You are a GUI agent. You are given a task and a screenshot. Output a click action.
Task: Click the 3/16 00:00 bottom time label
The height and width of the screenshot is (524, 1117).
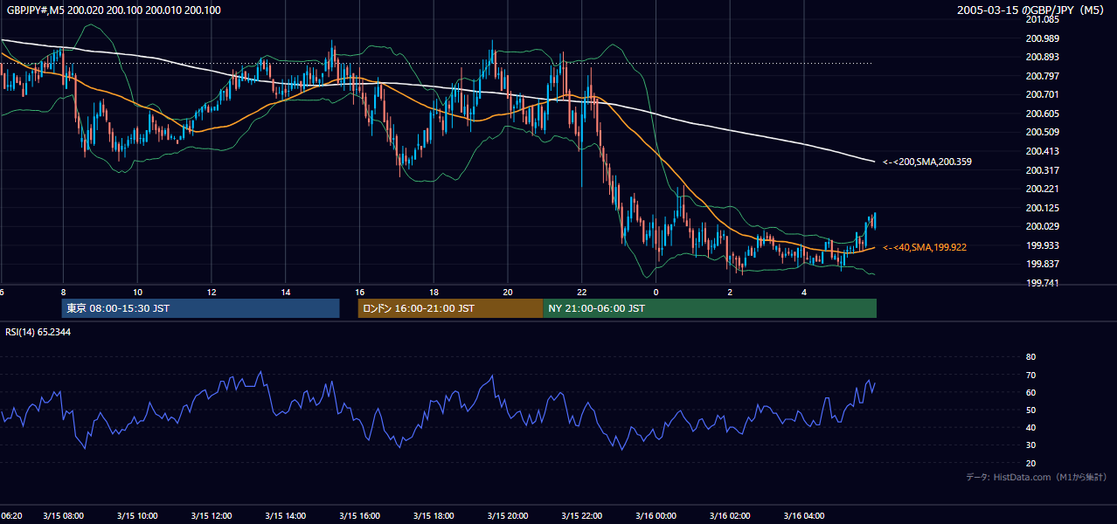pos(656,516)
